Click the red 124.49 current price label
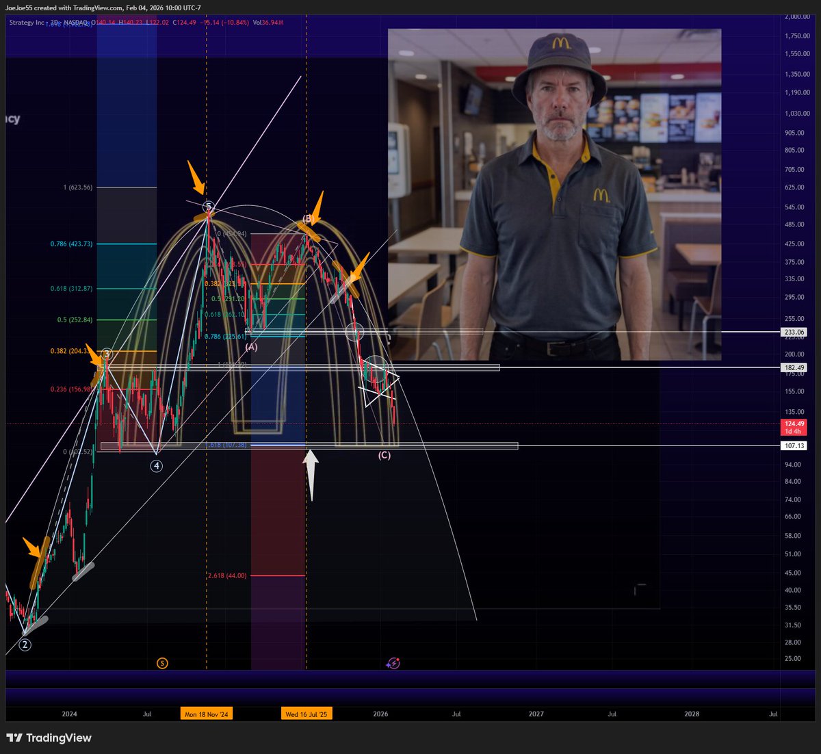The image size is (821, 754). [794, 427]
